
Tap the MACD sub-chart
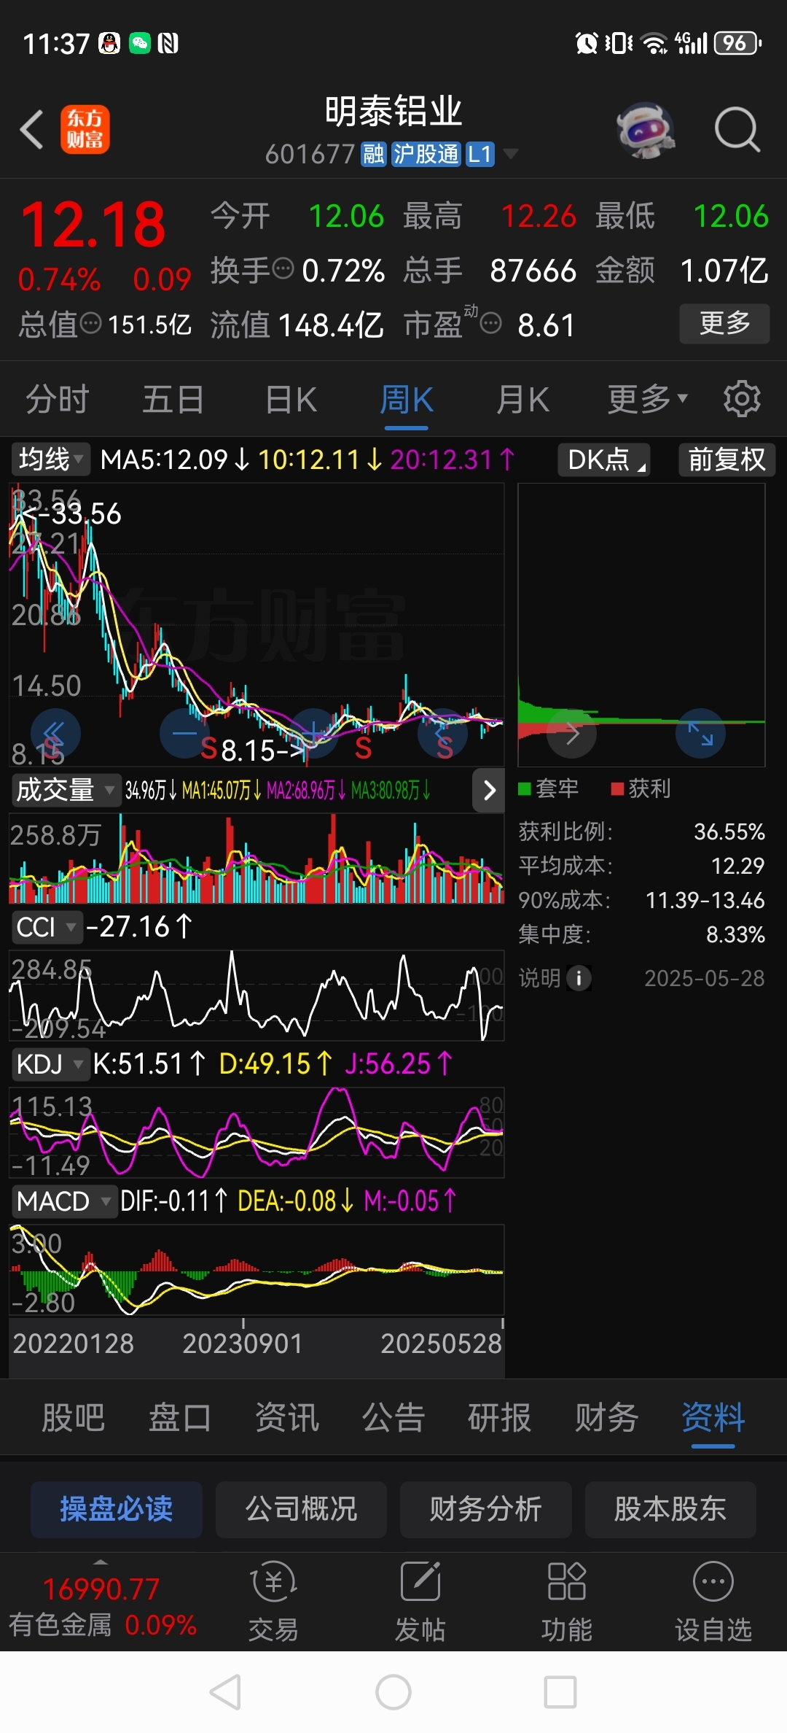click(x=257, y=1270)
